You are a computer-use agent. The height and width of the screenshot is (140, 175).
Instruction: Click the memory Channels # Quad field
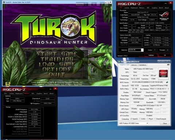[x=47, y=98]
